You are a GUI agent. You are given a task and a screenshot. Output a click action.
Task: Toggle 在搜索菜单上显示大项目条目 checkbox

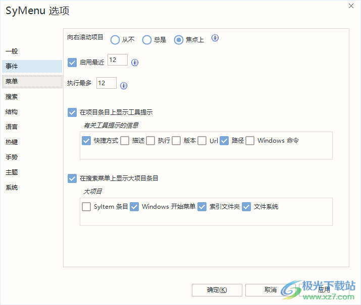[x=72, y=178]
